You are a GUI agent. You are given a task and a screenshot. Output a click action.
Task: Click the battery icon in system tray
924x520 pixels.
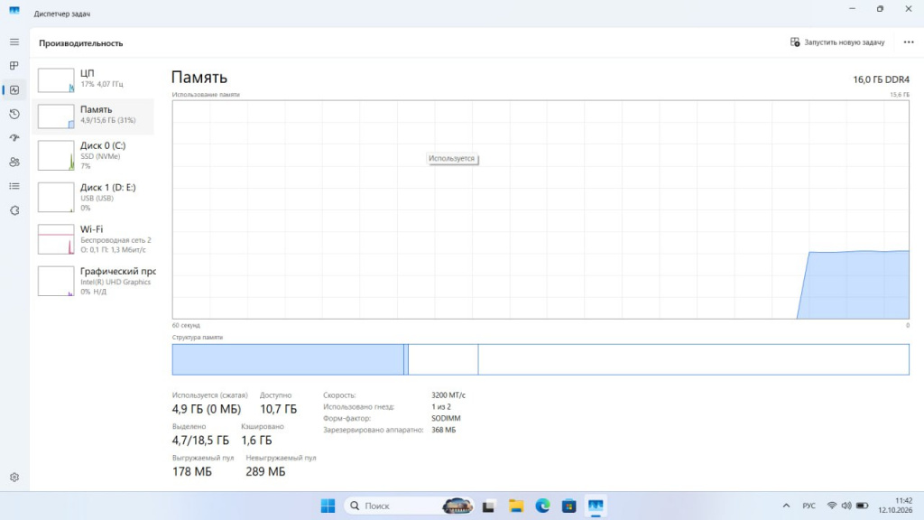862,506
